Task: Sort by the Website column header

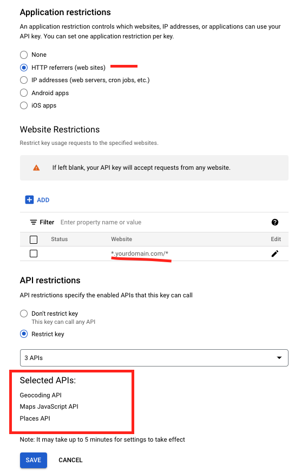Action: click(x=121, y=239)
